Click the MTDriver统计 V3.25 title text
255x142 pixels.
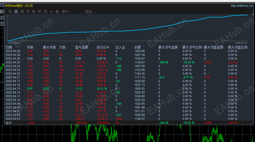(x=19, y=6)
